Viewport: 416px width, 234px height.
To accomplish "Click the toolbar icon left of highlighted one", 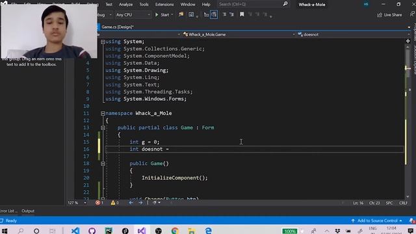I will (206, 14).
